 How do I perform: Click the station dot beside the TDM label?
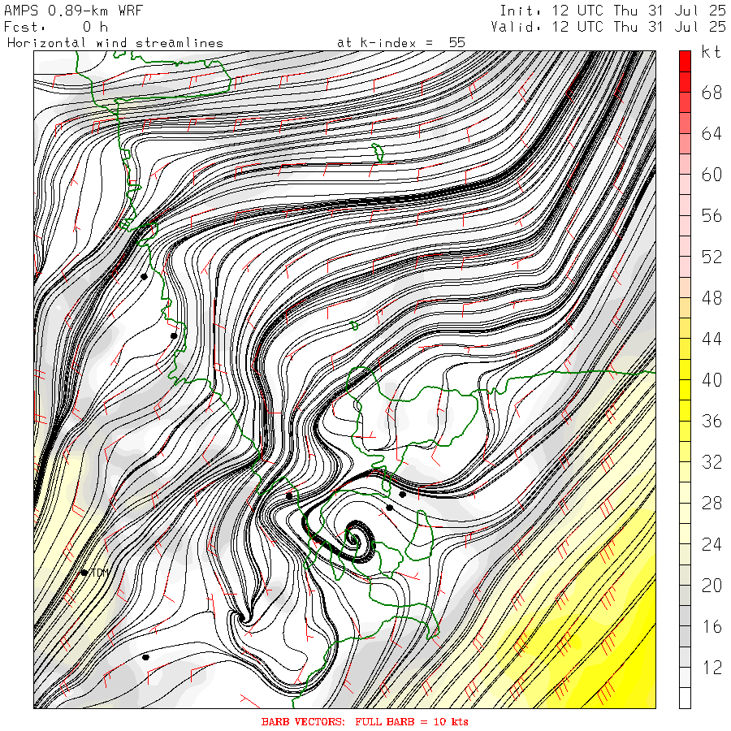[x=84, y=573]
